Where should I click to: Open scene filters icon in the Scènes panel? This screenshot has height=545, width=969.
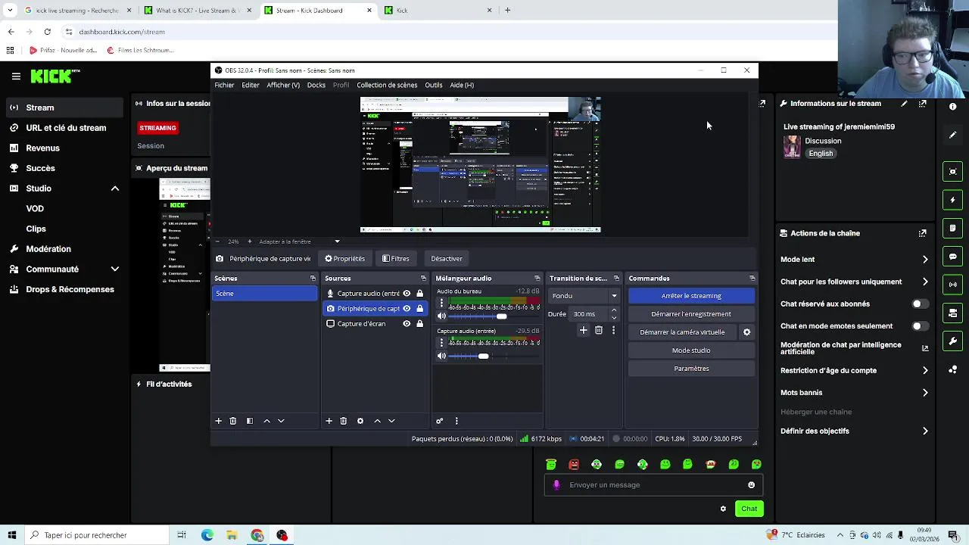click(x=250, y=421)
